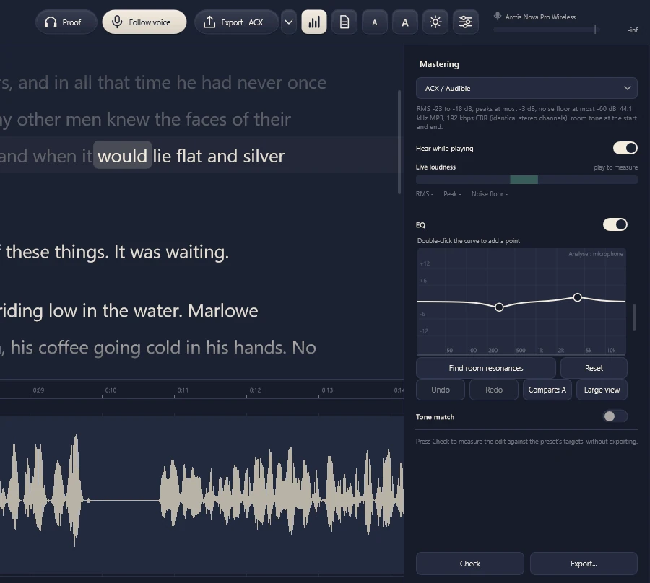Click the -inf level readout
The image size is (650, 583).
tap(633, 30)
